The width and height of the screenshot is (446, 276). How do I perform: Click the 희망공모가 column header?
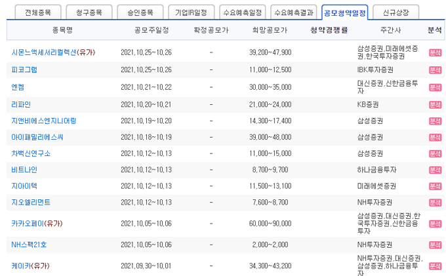pyautogui.click(x=270, y=30)
